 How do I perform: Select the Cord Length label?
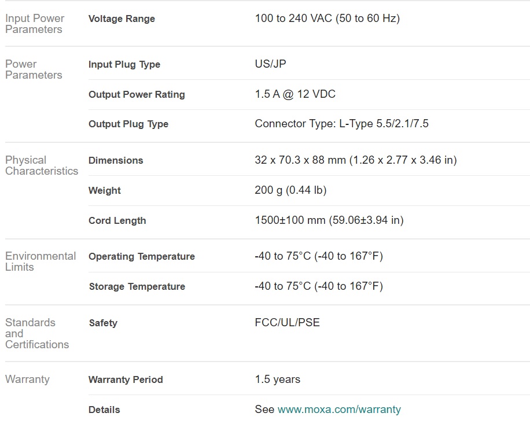[x=117, y=220]
